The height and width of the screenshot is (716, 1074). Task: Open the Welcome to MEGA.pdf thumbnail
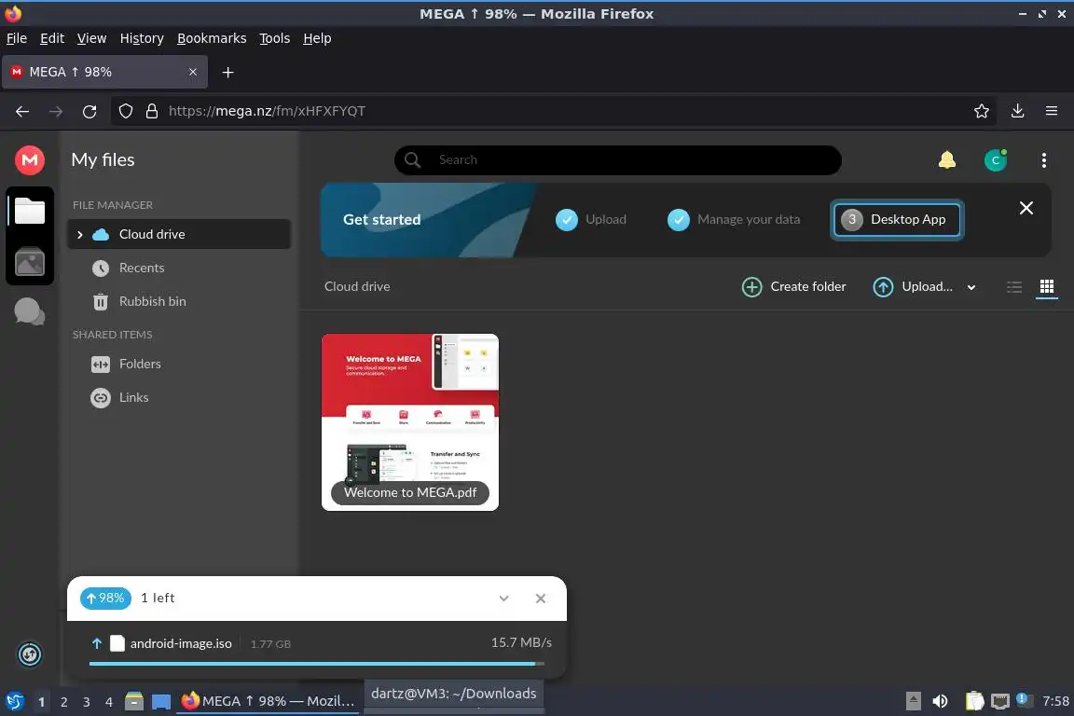click(409, 422)
